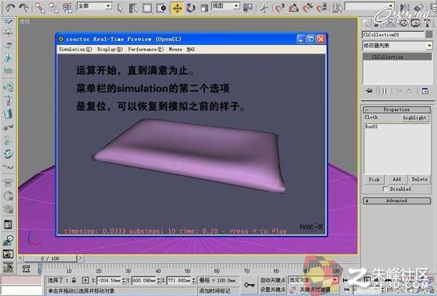
Task: Open Select by Name list icon
Action: [133, 8]
